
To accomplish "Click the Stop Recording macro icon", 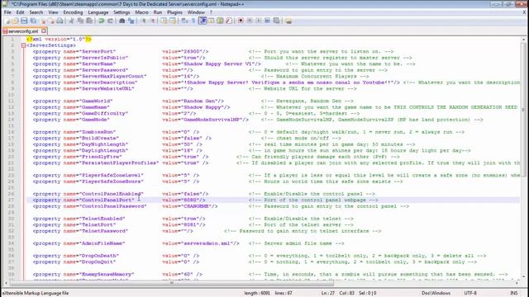I will 250,21.
